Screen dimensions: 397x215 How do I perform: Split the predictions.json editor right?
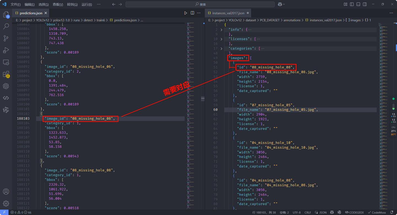pyautogui.click(x=192, y=13)
